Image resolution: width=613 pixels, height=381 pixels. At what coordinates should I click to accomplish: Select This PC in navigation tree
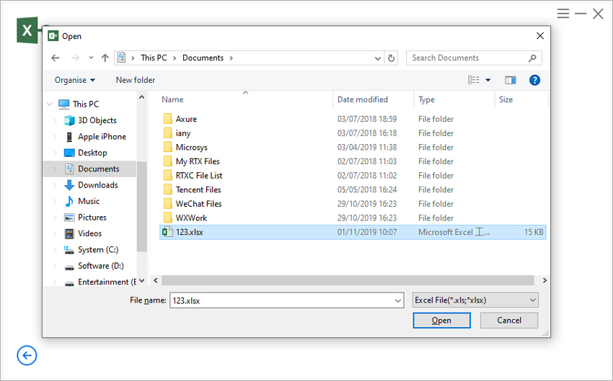86,104
